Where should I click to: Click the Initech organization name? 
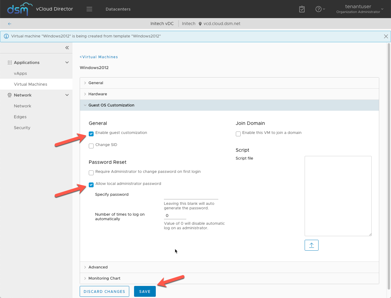coord(189,24)
